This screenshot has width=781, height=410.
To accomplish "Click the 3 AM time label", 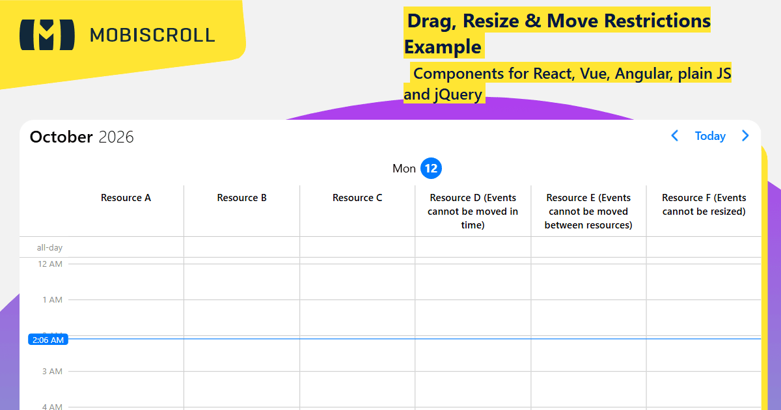I will [52, 371].
